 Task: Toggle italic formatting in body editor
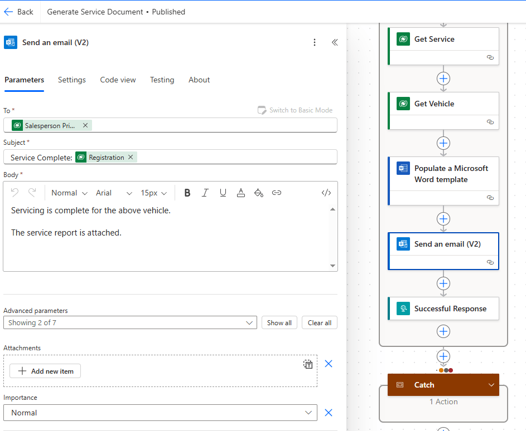pos(205,193)
